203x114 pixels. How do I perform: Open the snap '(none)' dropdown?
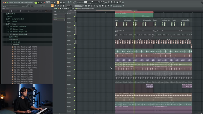(69, 6)
